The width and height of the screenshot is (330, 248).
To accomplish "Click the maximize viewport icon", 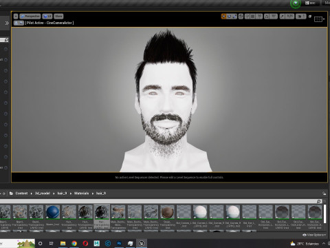I will click(x=310, y=17).
